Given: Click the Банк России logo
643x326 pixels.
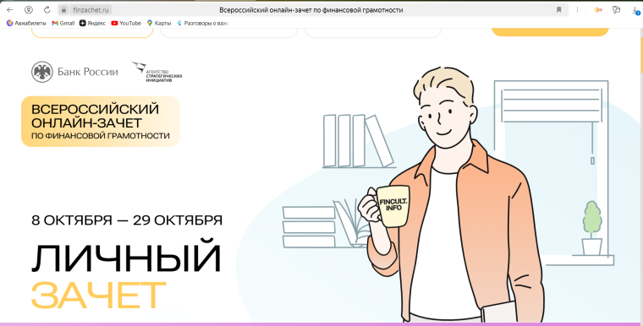Looking at the screenshot, I should tap(74, 72).
